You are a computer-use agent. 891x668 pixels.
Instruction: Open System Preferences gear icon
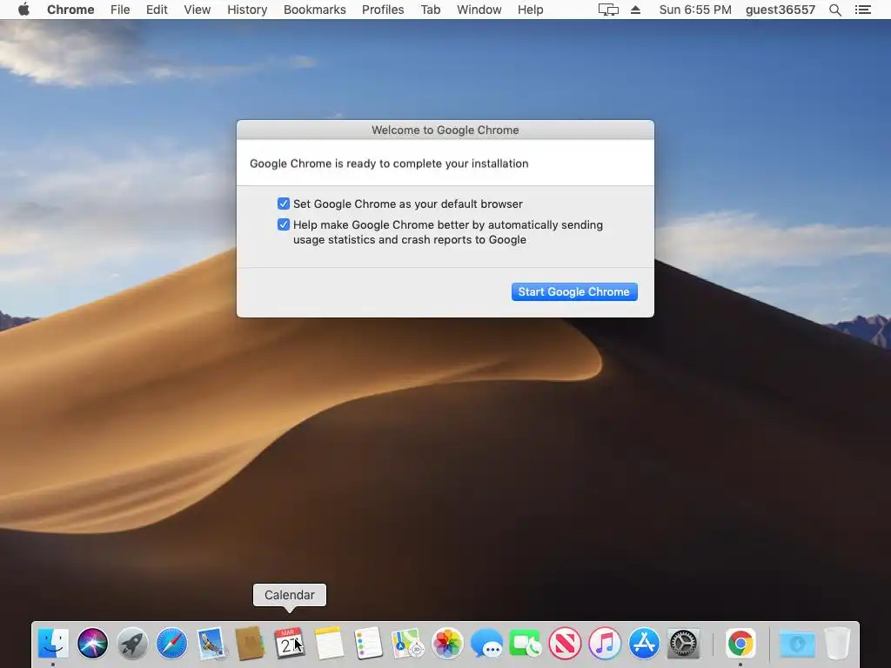coord(684,644)
